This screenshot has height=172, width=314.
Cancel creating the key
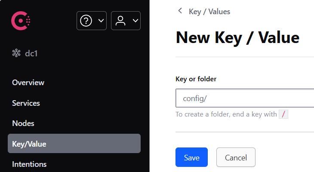(x=236, y=157)
